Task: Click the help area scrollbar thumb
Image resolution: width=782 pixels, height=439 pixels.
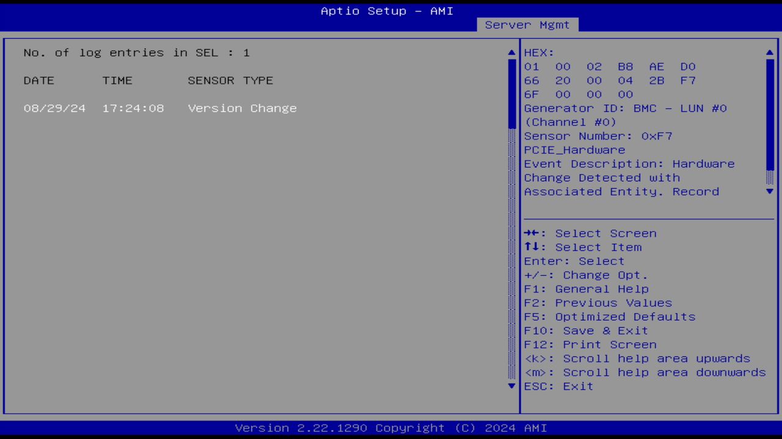Action: 770,115
